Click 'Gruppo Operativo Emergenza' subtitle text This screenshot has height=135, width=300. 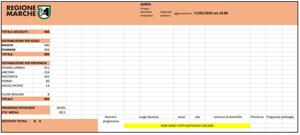pos(147,12)
